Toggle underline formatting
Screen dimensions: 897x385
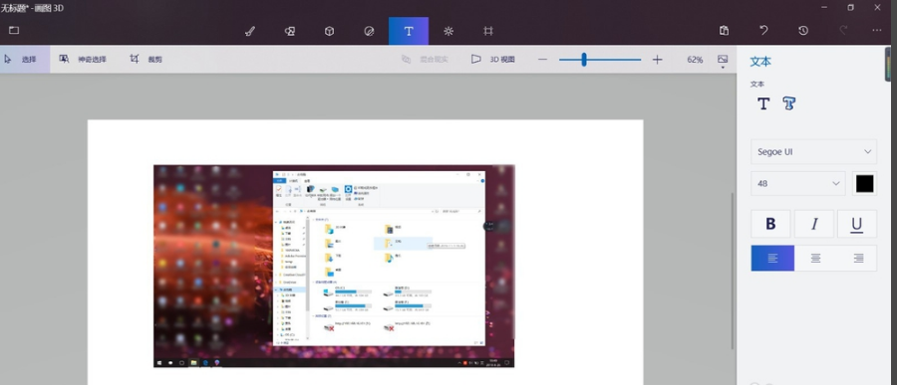857,224
